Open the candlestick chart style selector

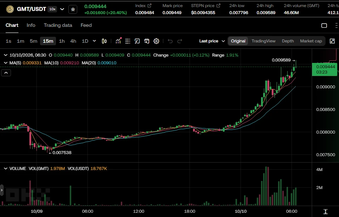coord(104,41)
